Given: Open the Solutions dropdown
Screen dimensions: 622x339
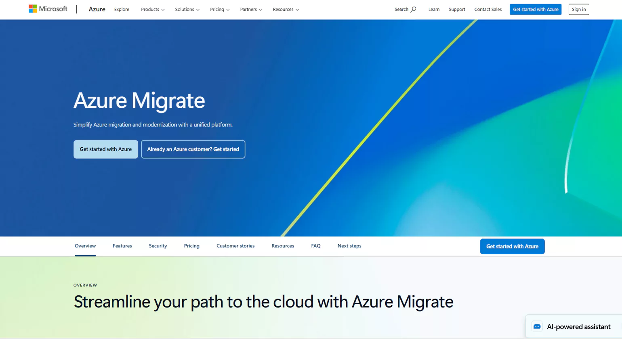Looking at the screenshot, I should pos(187,9).
